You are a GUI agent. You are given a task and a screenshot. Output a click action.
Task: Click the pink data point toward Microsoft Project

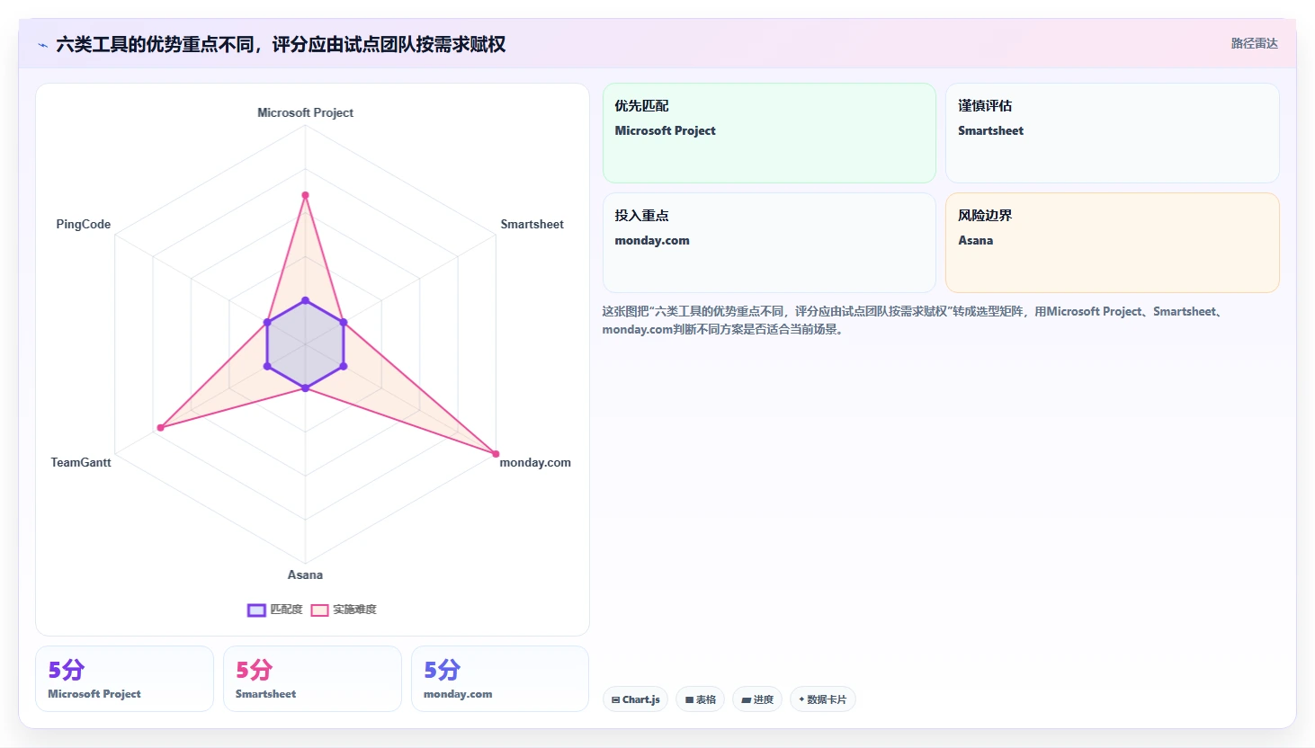[x=305, y=195]
